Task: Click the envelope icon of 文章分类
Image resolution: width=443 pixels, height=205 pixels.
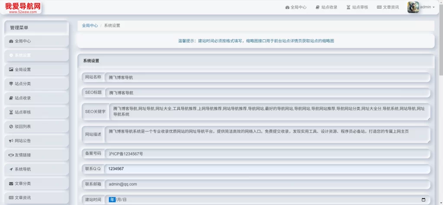Action: [11, 183]
